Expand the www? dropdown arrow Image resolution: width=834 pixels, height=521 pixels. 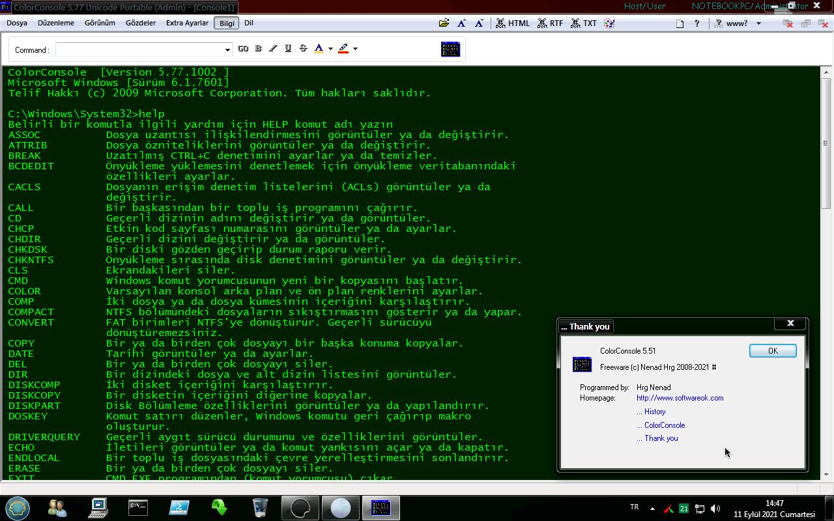759,23
